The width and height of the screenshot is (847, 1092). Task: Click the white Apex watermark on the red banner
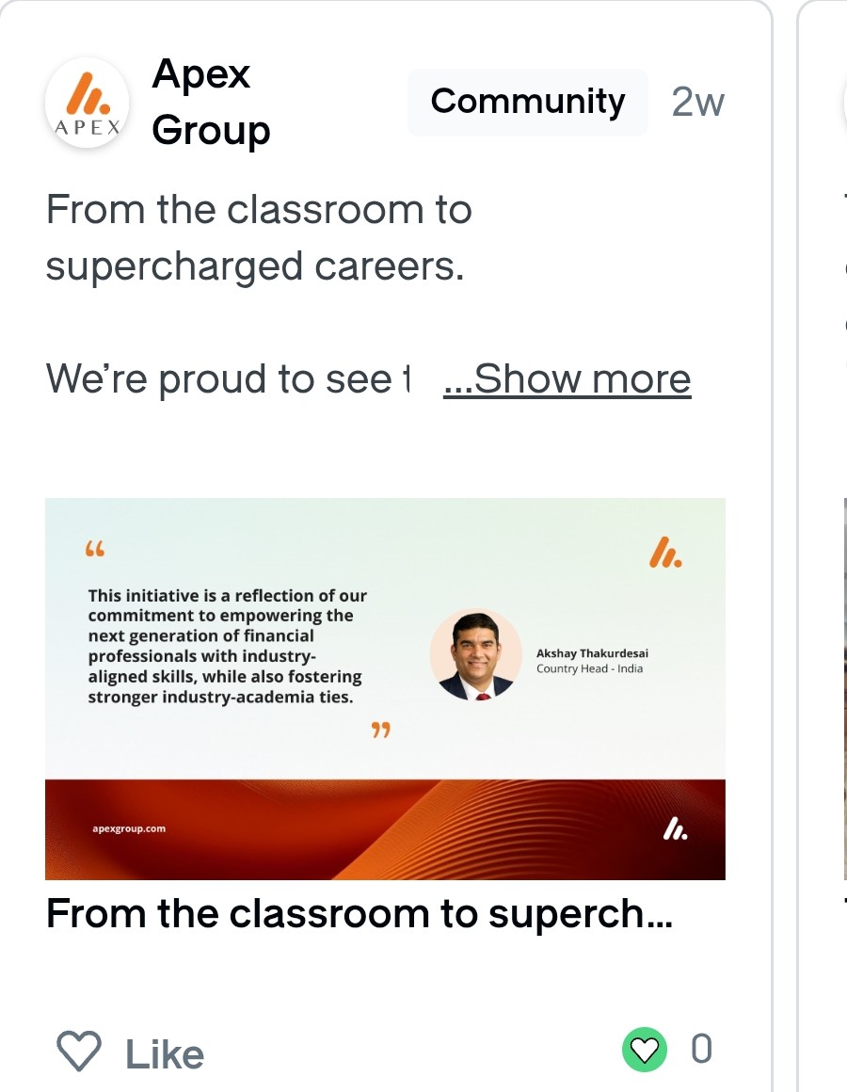click(x=677, y=831)
